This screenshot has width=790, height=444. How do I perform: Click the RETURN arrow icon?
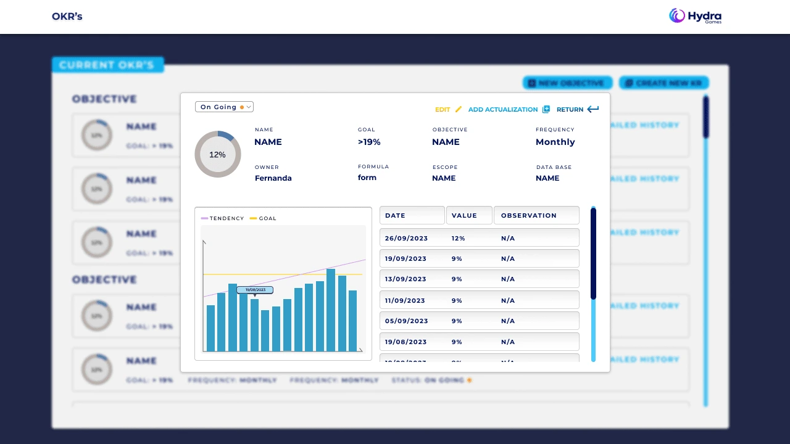coord(592,109)
